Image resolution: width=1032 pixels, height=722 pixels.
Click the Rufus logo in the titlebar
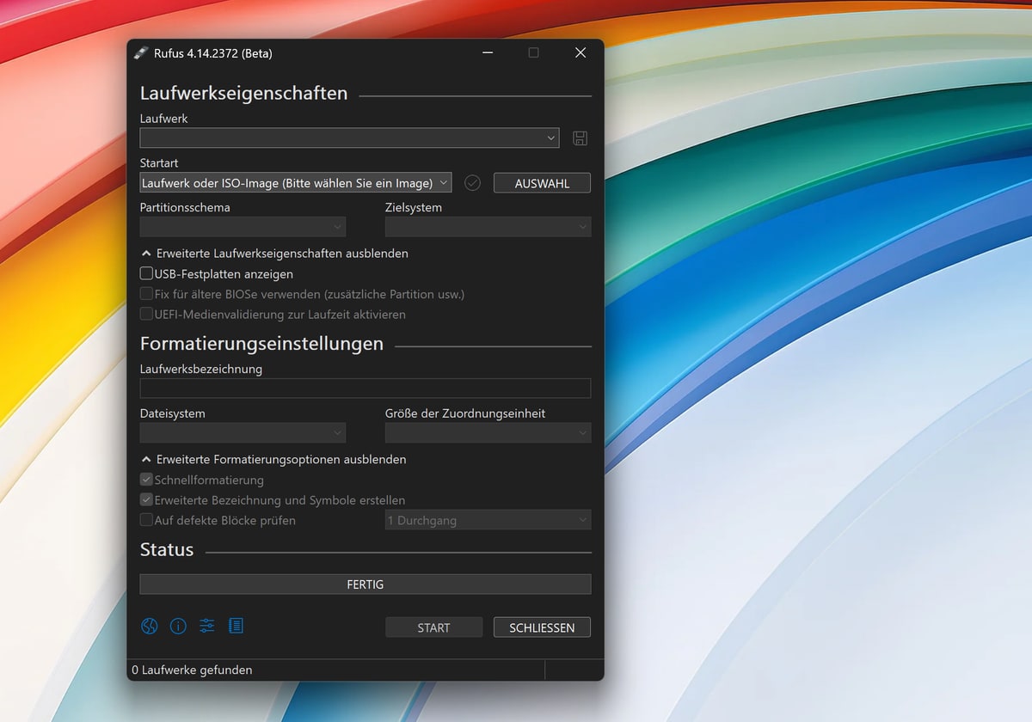click(140, 52)
